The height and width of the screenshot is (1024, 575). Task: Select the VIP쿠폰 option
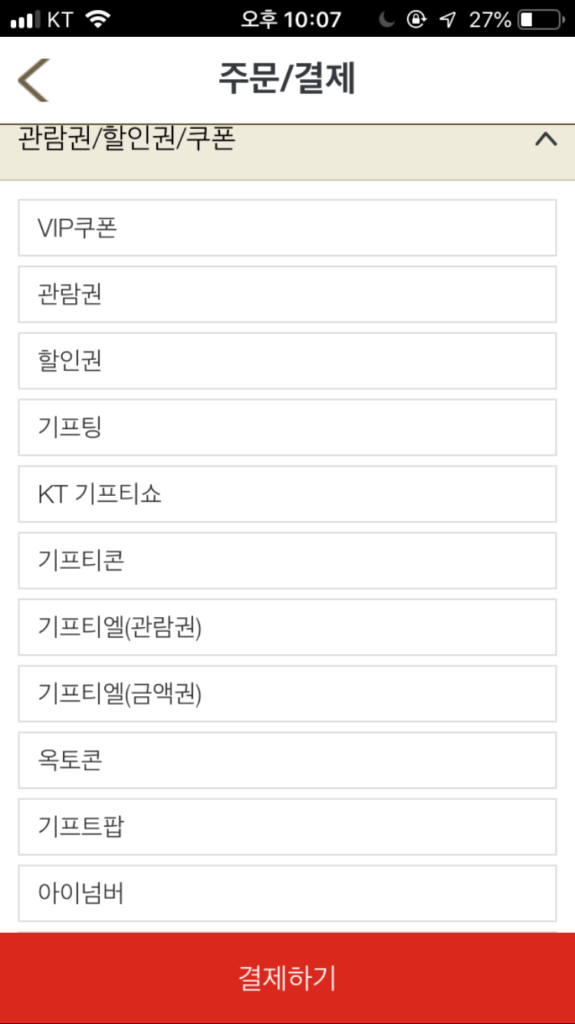click(287, 228)
